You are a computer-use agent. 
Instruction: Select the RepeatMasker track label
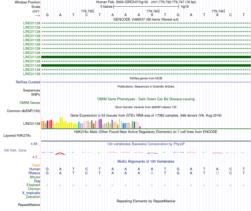[x=29, y=205]
